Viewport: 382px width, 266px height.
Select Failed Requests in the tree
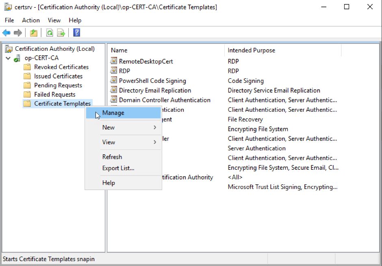(x=55, y=95)
